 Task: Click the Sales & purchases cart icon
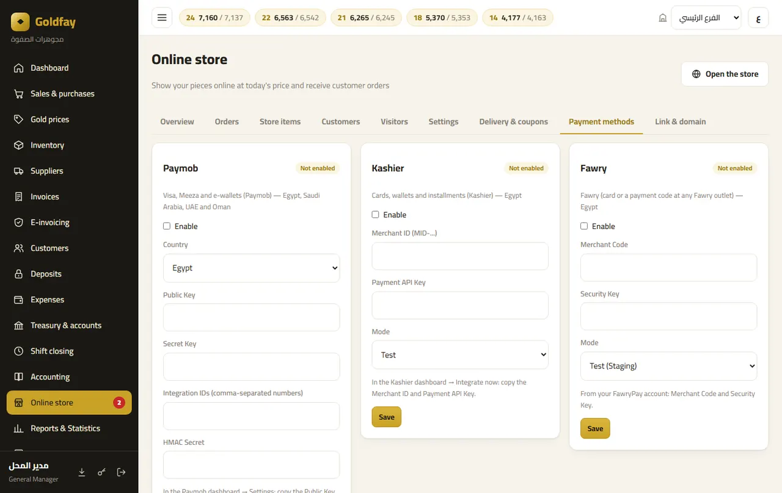19,94
